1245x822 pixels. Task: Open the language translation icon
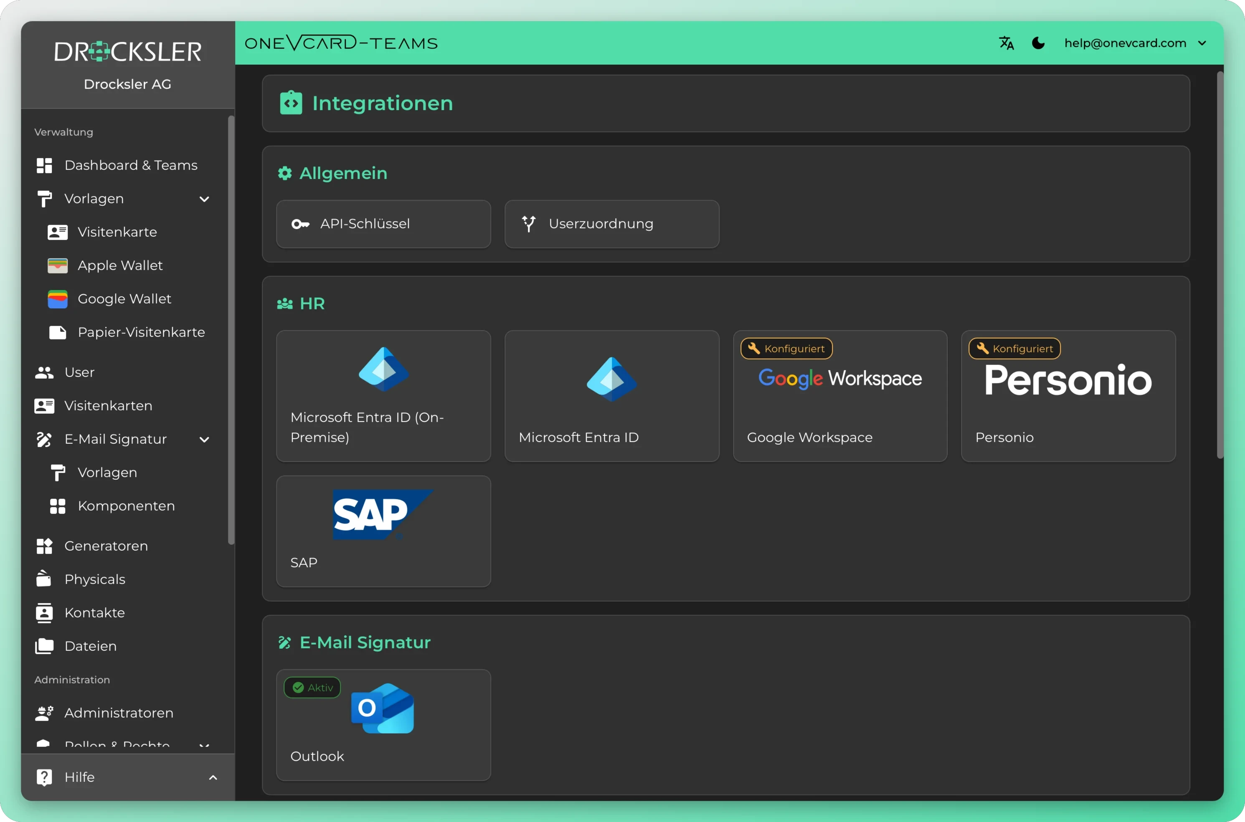[1006, 43]
